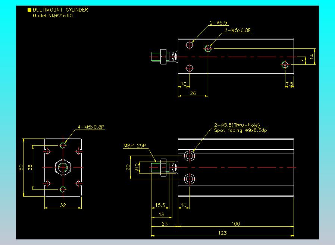335x245 pixels.
Task: Click the yellow square bullet beside the title
Action: (29, 10)
